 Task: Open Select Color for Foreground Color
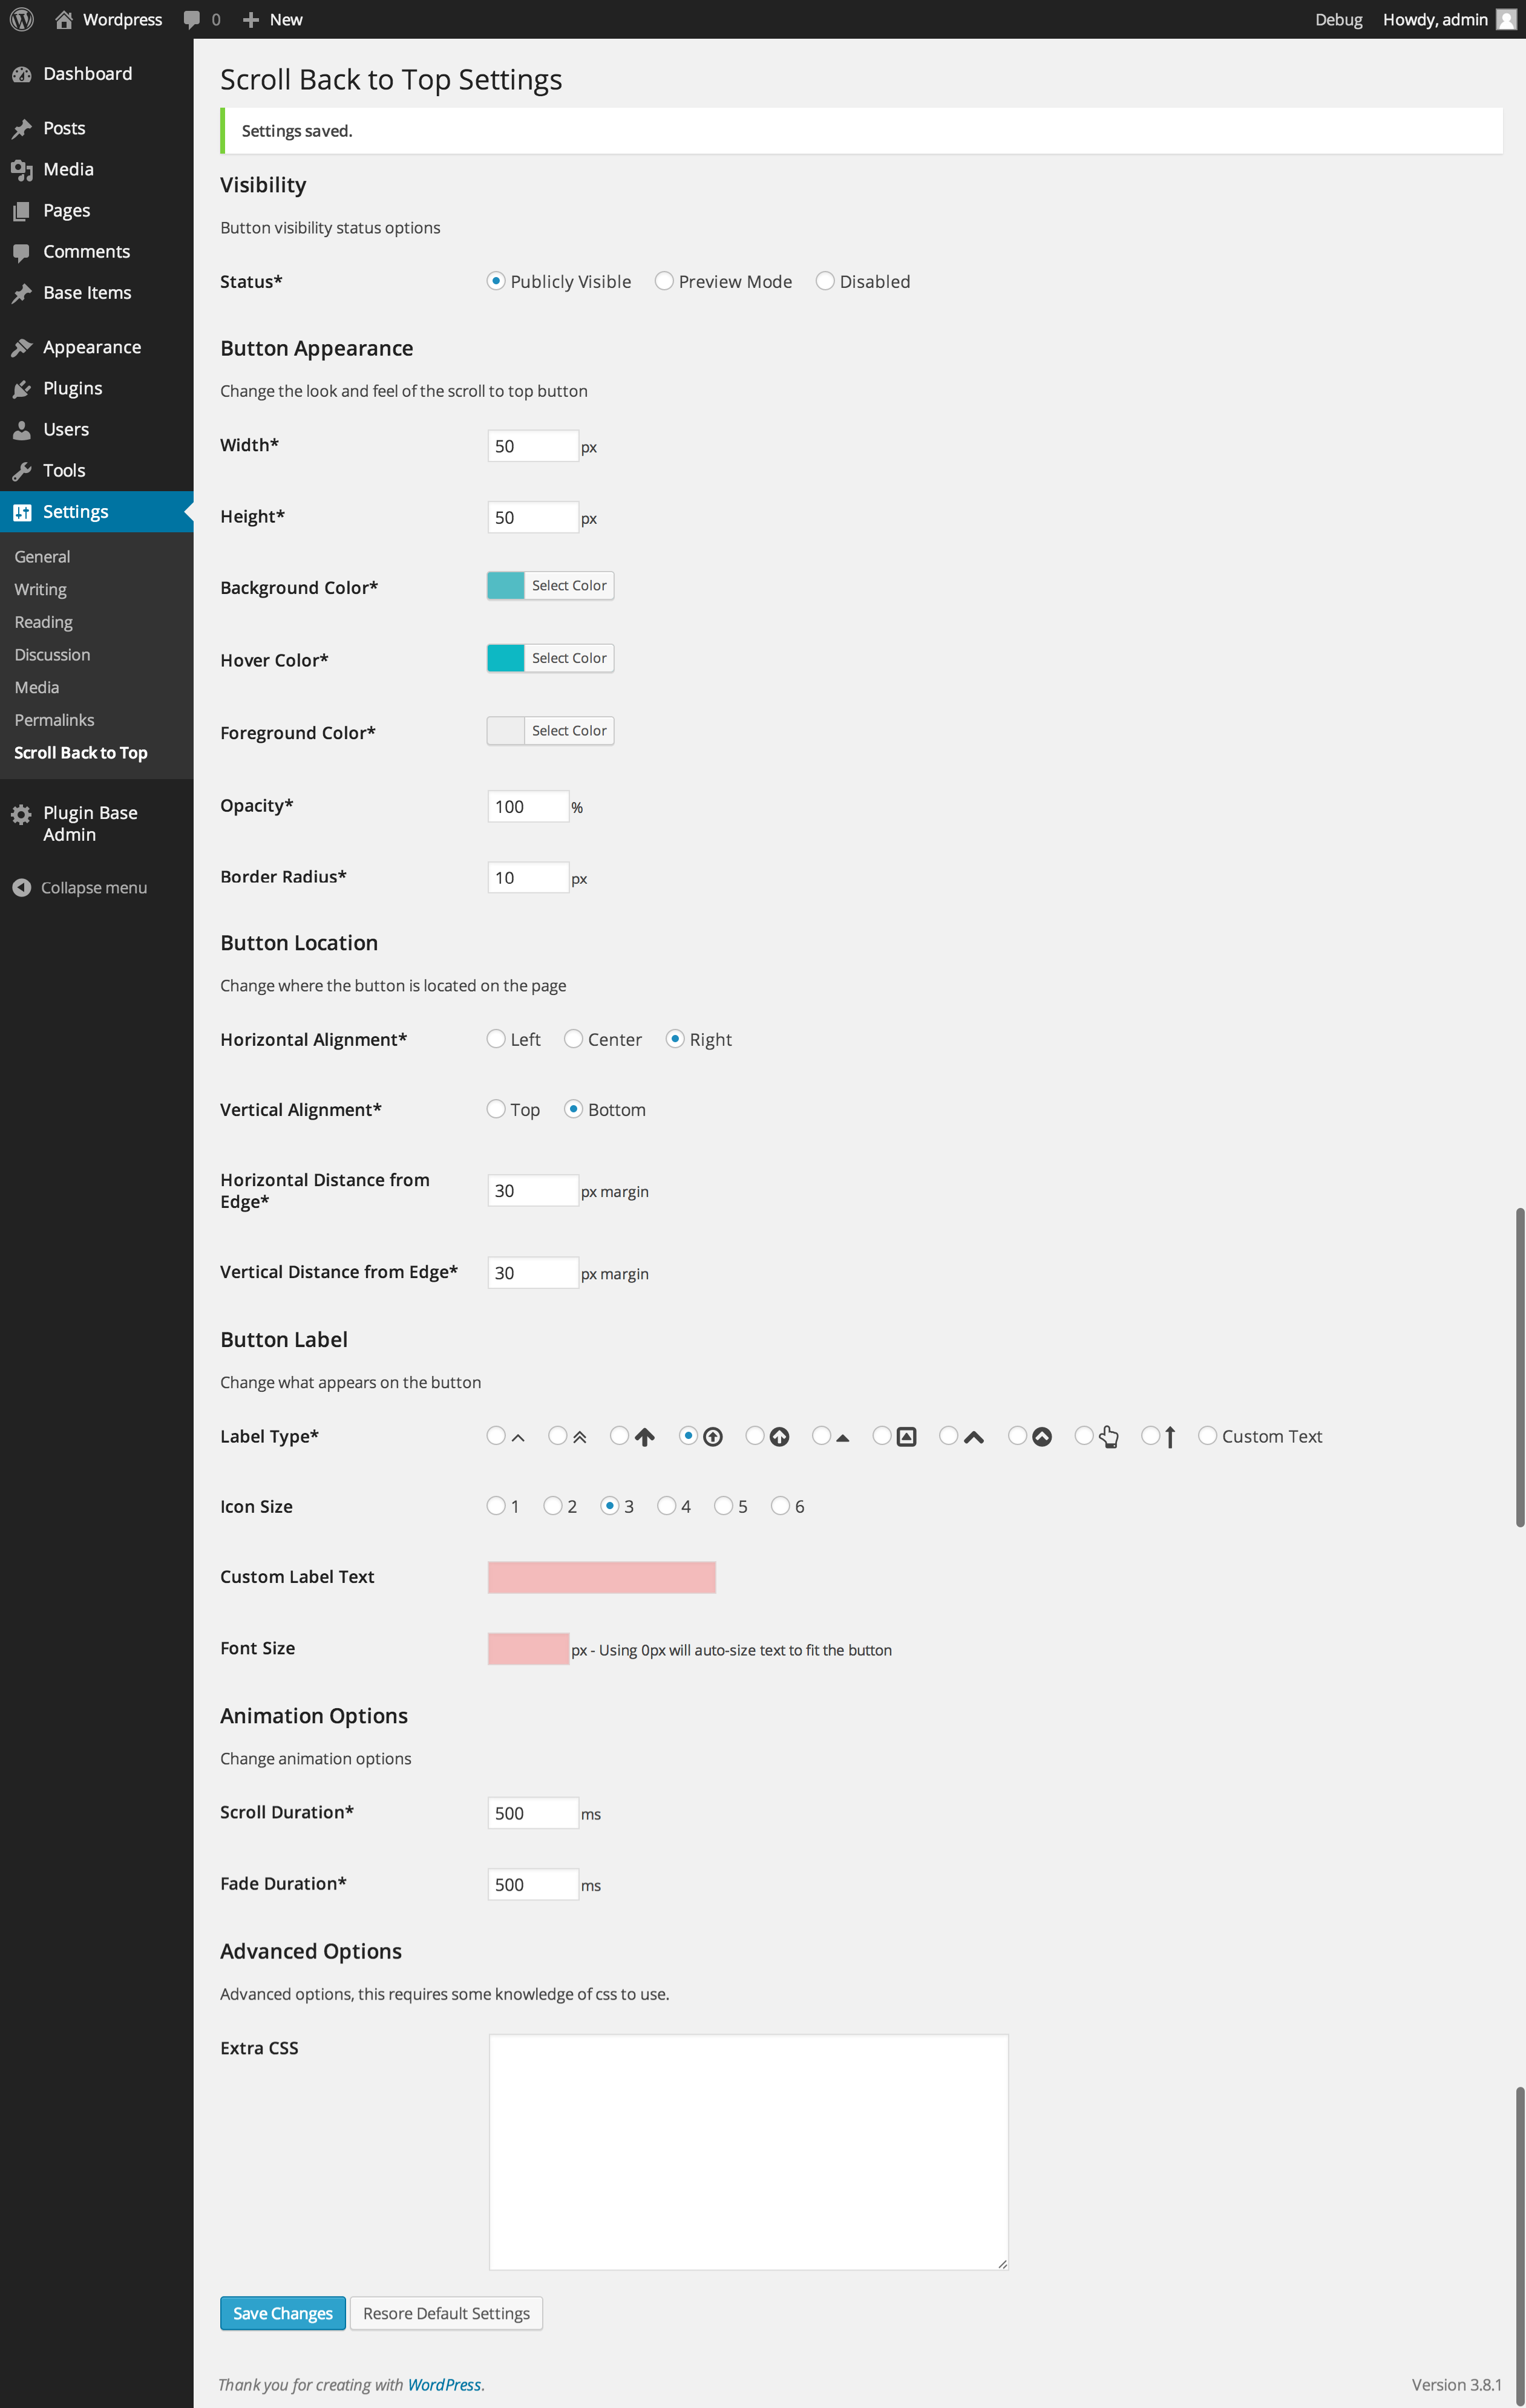[x=568, y=731]
